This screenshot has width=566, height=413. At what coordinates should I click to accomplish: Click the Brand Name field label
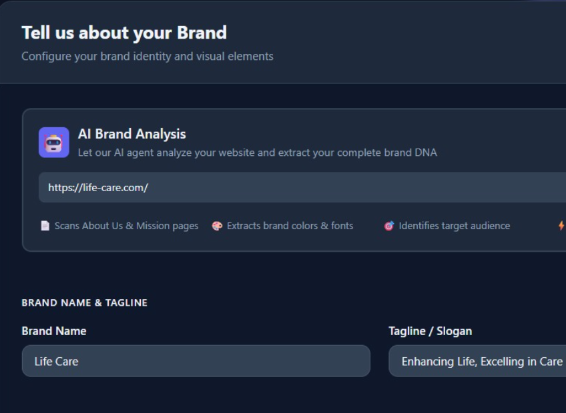coord(54,331)
